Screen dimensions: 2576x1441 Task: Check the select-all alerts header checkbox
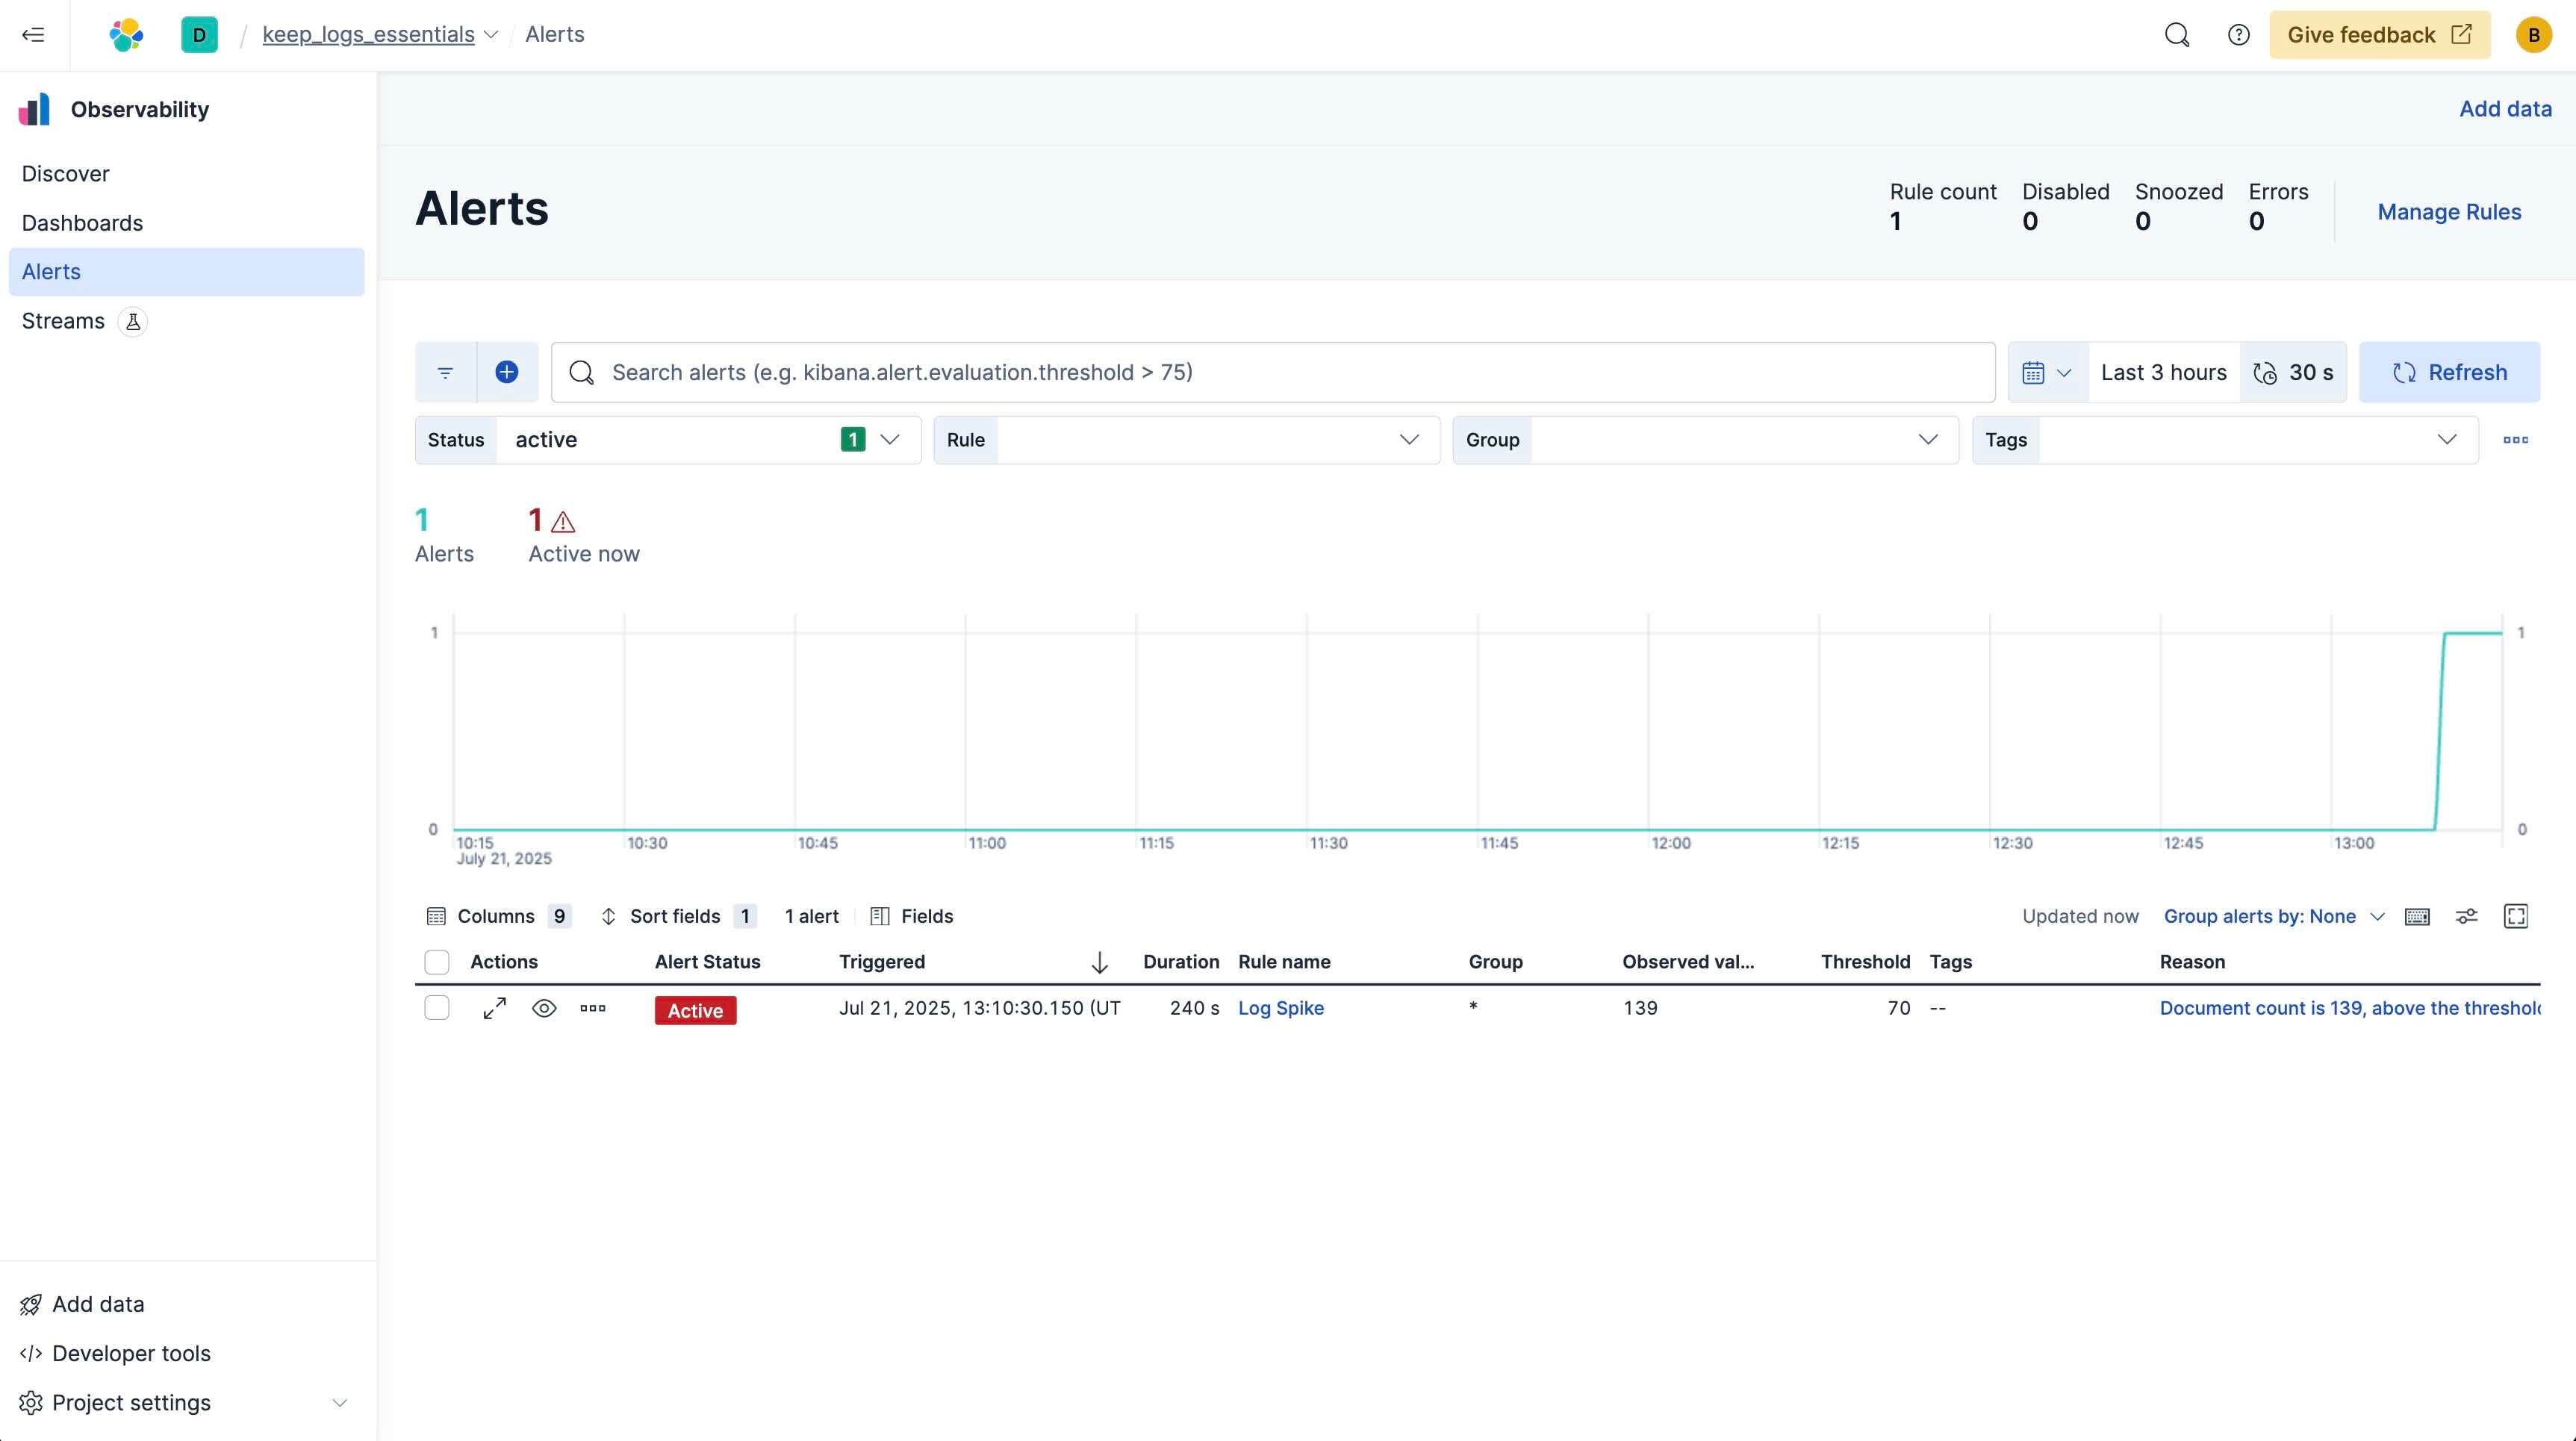pyautogui.click(x=437, y=962)
